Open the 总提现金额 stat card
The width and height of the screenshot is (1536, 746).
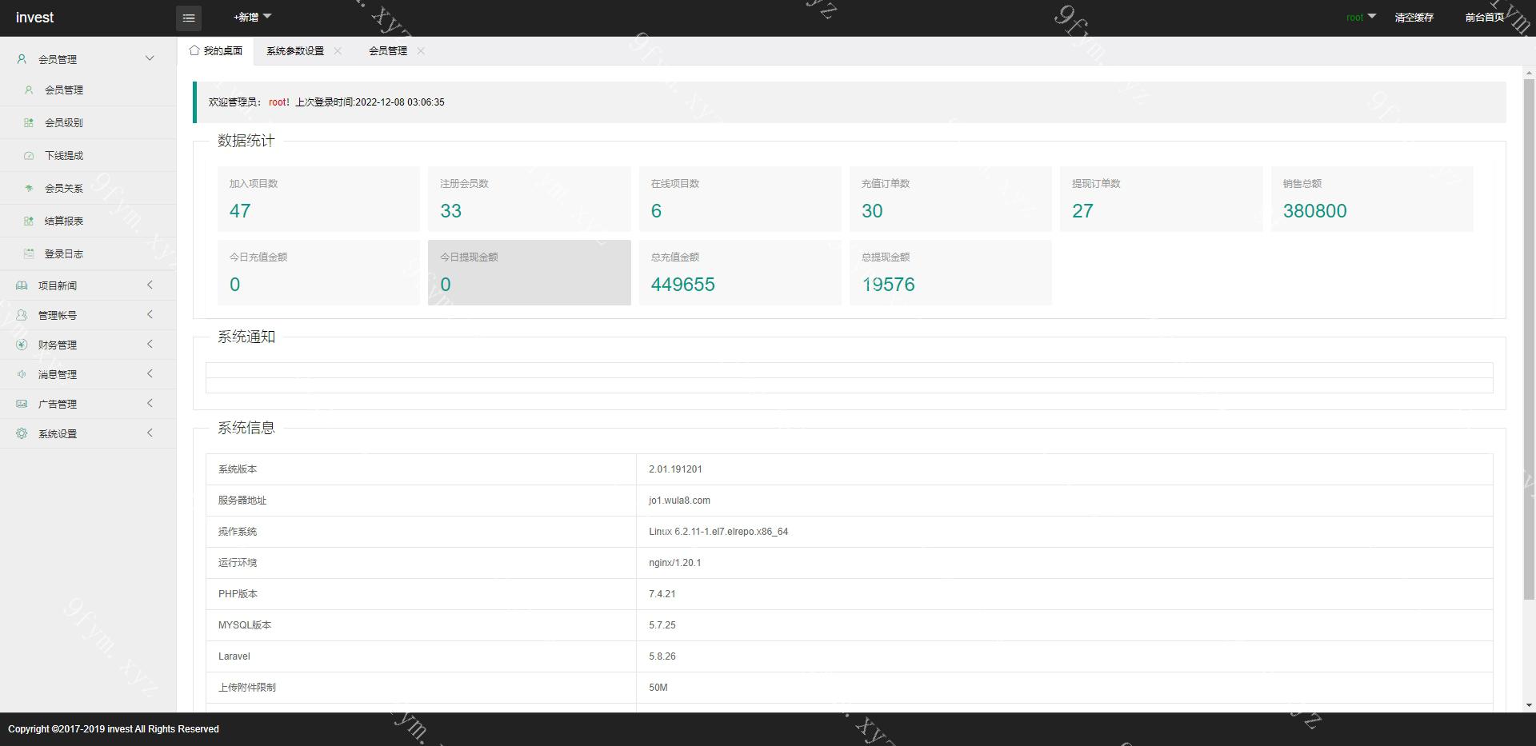tap(950, 273)
